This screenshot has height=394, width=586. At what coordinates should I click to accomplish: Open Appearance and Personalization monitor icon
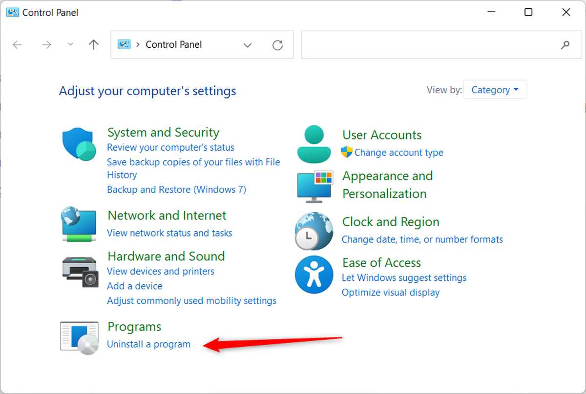point(315,186)
